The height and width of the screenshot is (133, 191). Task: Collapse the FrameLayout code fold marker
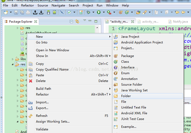point(116,28)
